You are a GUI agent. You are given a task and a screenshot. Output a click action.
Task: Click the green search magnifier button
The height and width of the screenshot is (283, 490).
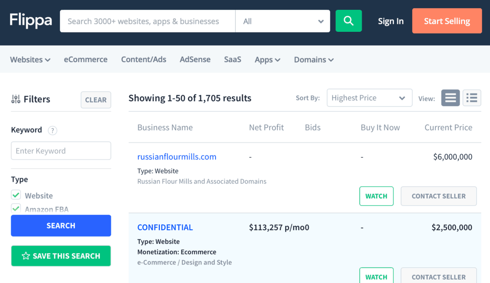pyautogui.click(x=348, y=21)
